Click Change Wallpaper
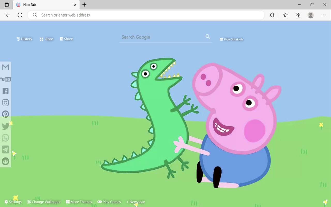The width and height of the screenshot is (331, 207). tap(44, 202)
